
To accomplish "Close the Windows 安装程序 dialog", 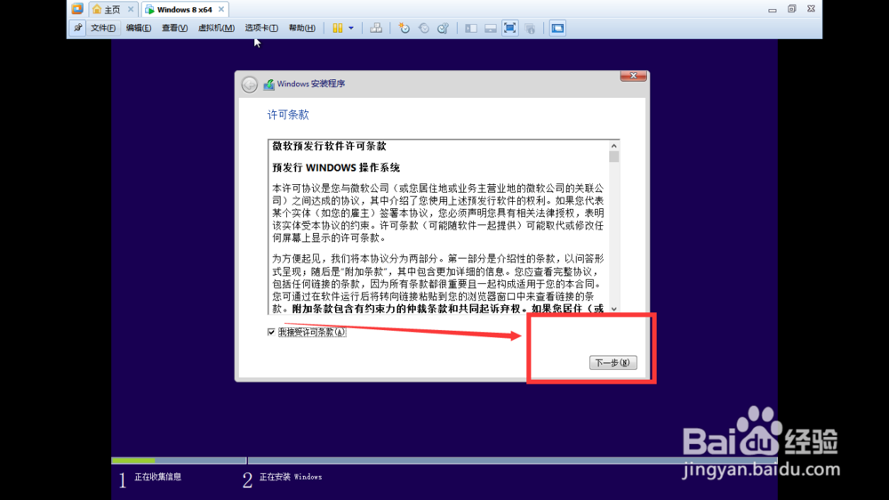I will (x=633, y=76).
